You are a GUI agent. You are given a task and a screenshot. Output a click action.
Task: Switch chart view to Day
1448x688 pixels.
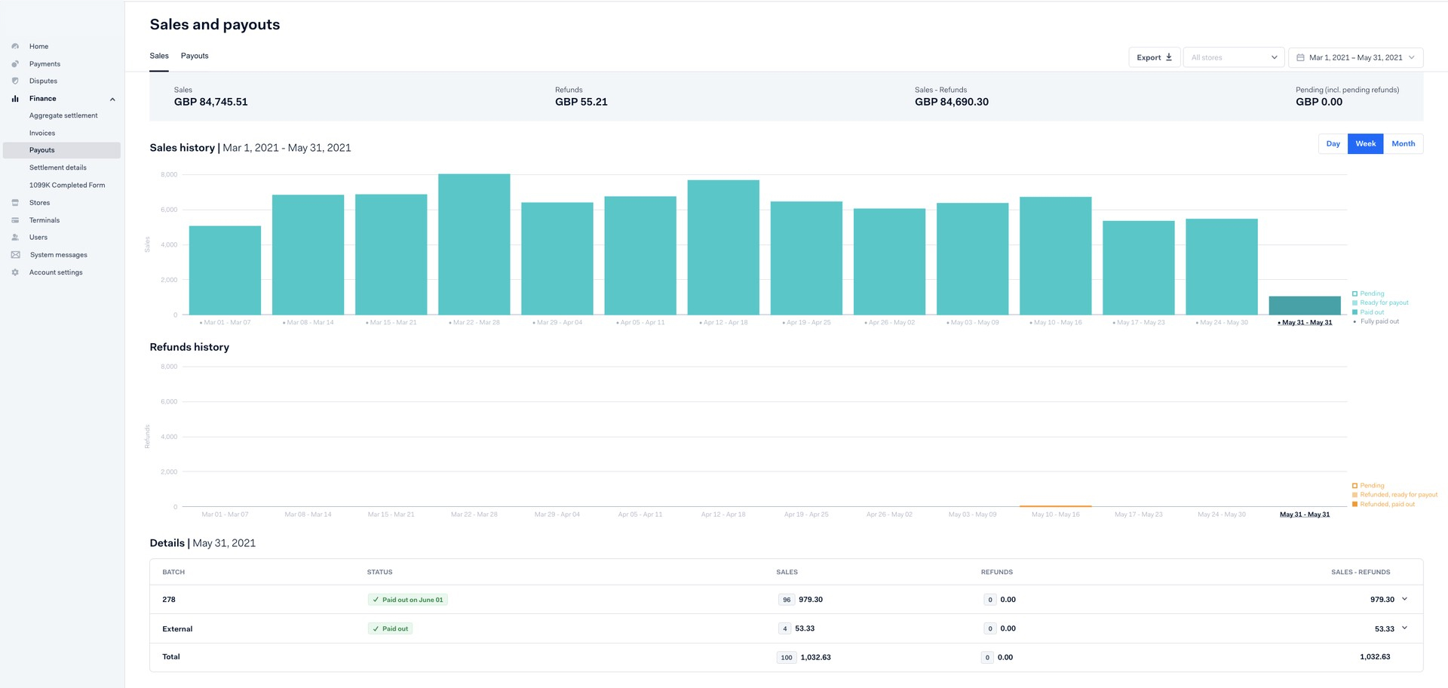pyautogui.click(x=1333, y=144)
